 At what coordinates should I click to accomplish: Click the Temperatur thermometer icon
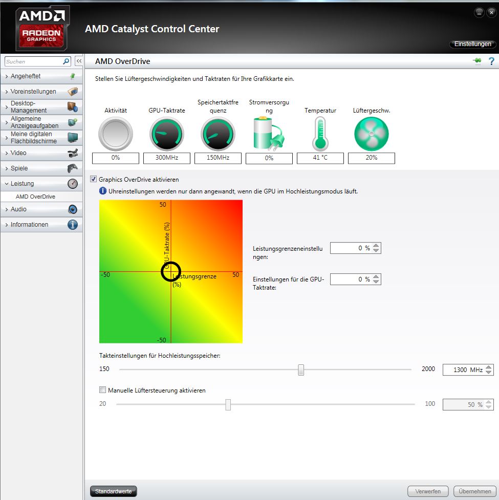pyautogui.click(x=320, y=134)
